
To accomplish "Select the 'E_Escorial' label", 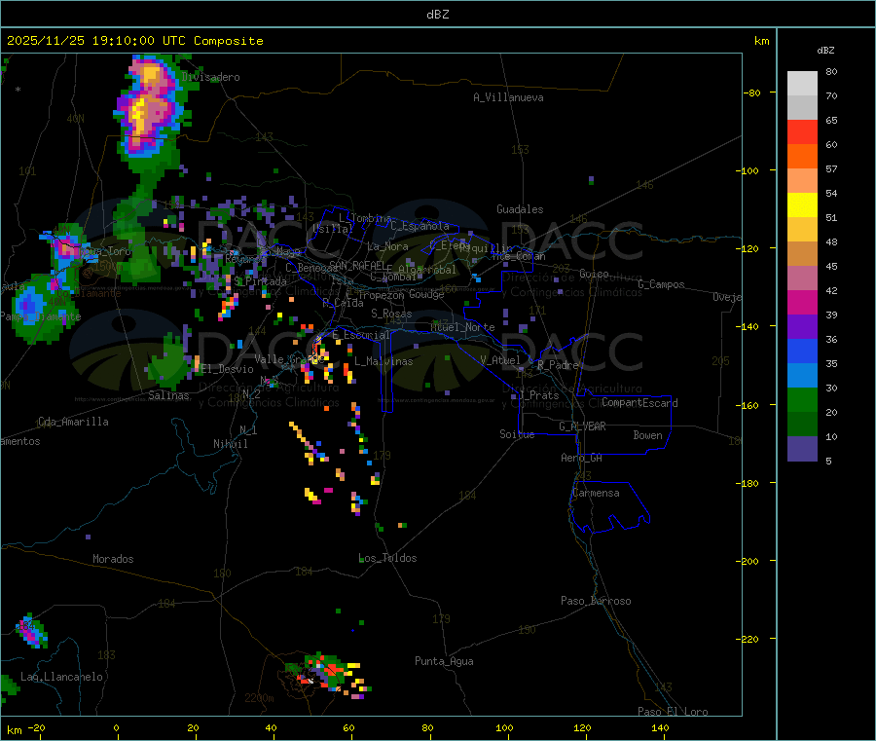I will click(x=361, y=335).
